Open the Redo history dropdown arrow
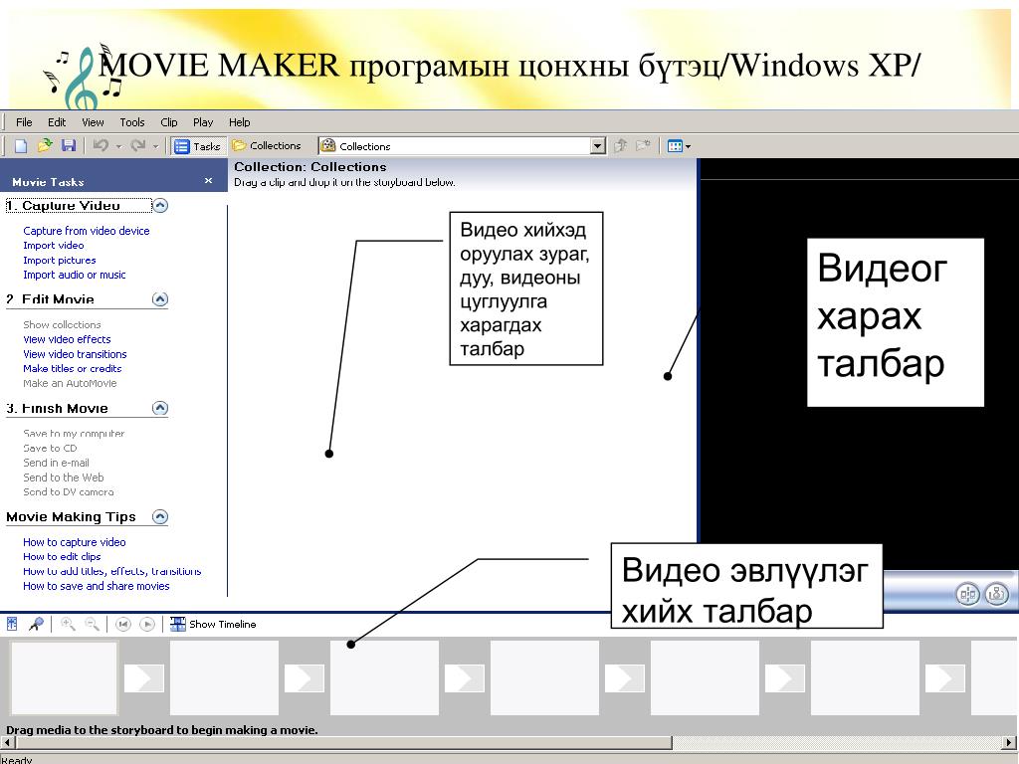Image resolution: width=1019 pixels, height=764 pixels. point(156,147)
